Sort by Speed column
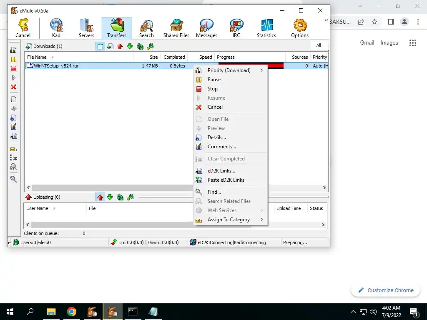Viewport: 427px width, 320px height. tap(201, 57)
